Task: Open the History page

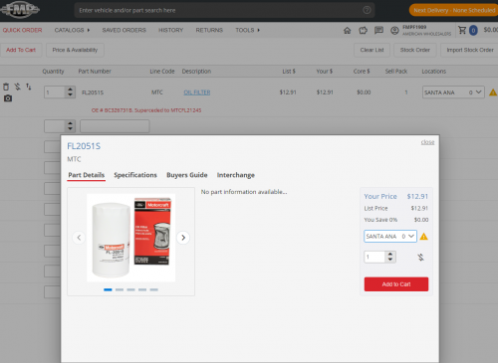Action: [170, 30]
